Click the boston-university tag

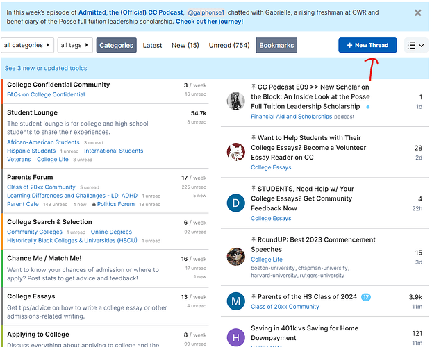[x=273, y=268]
